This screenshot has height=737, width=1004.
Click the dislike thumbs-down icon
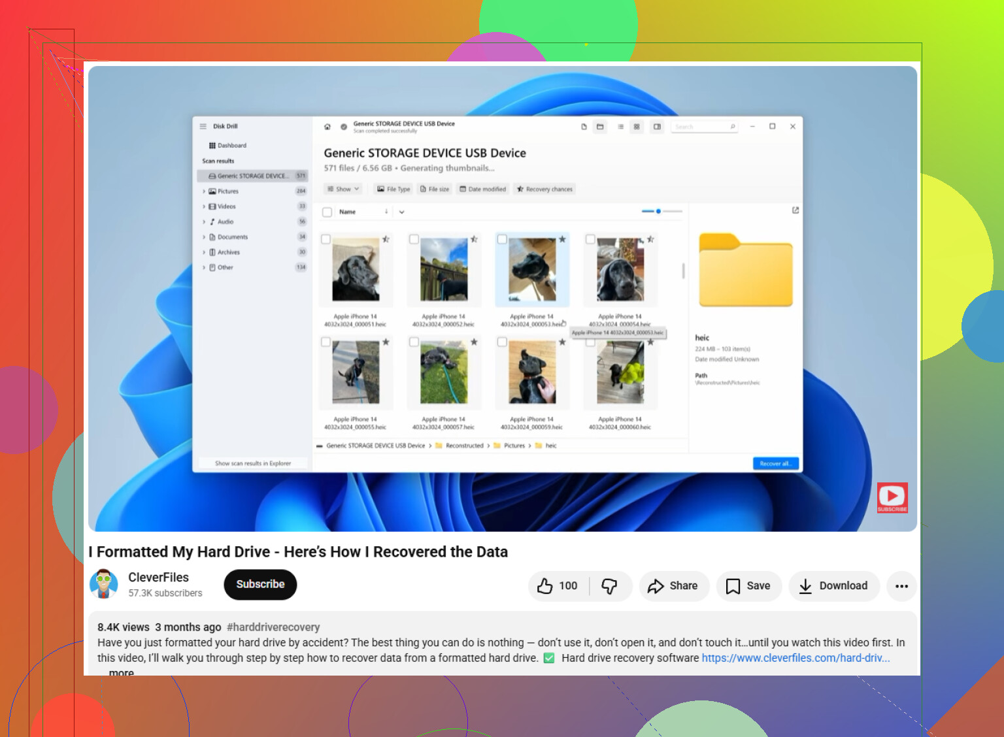(x=609, y=586)
